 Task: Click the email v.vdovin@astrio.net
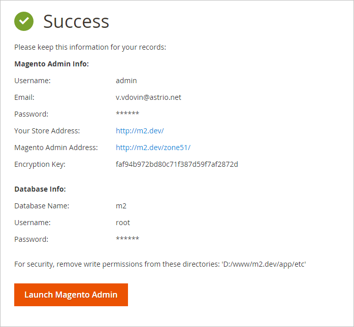point(148,97)
